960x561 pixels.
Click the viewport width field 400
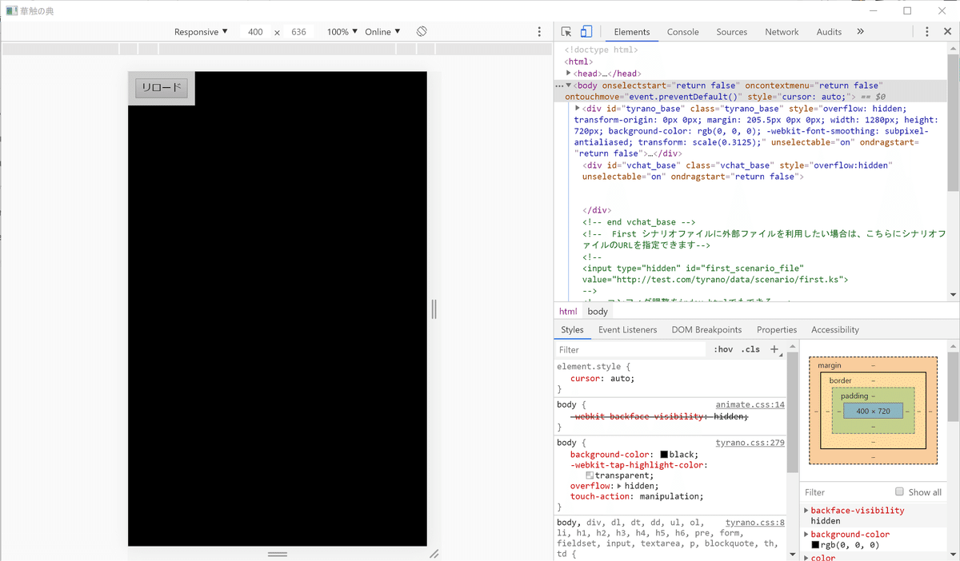pyautogui.click(x=255, y=32)
